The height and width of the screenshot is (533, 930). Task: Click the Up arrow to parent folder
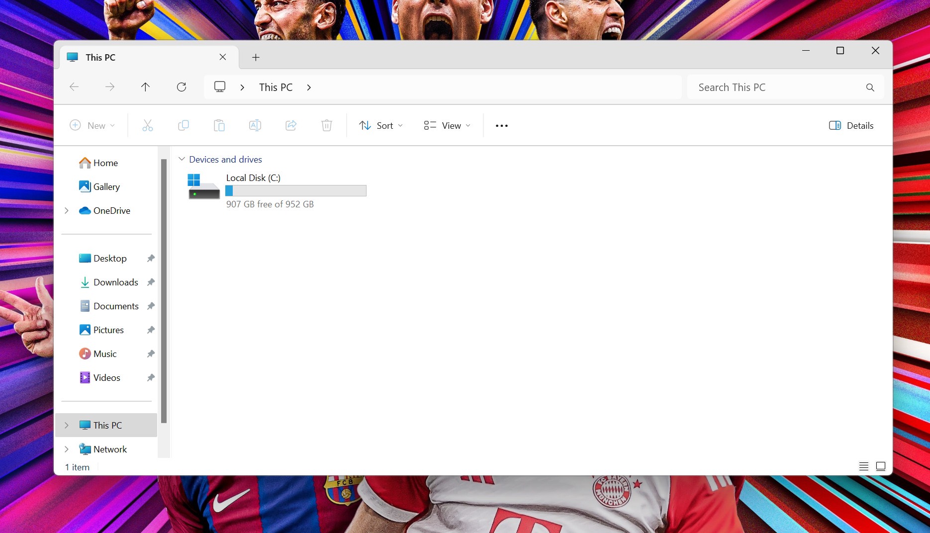[x=145, y=87]
